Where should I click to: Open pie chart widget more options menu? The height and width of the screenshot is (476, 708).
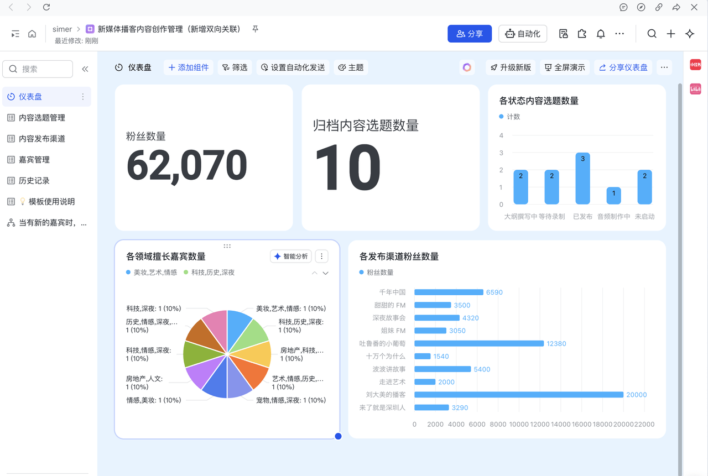(322, 257)
